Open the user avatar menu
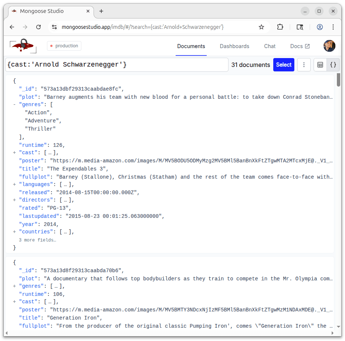Viewport: 345px width, 341px height. 329,46
